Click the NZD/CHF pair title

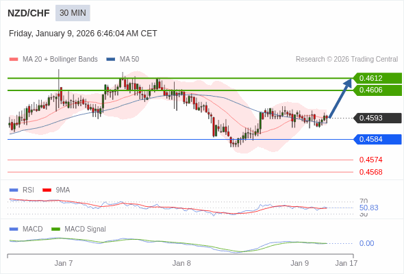tap(29, 13)
